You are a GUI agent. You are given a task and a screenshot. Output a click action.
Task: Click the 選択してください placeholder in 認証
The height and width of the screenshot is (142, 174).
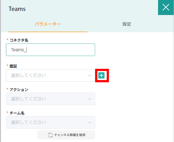click(x=28, y=75)
